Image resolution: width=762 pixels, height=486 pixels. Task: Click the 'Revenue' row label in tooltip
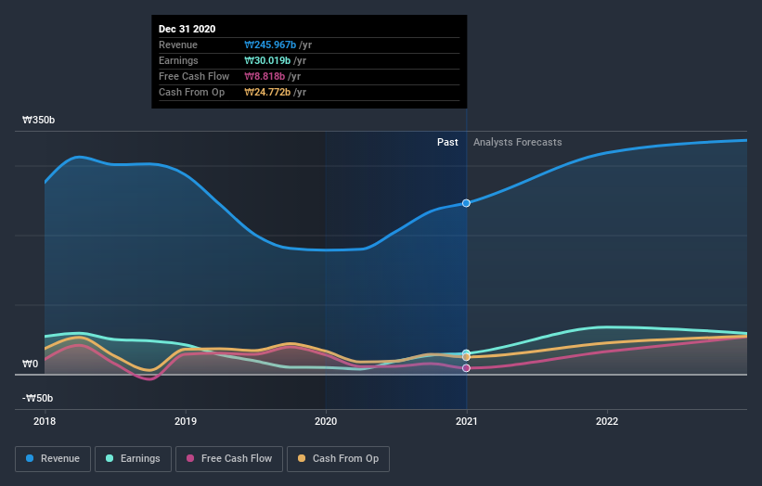click(x=178, y=45)
